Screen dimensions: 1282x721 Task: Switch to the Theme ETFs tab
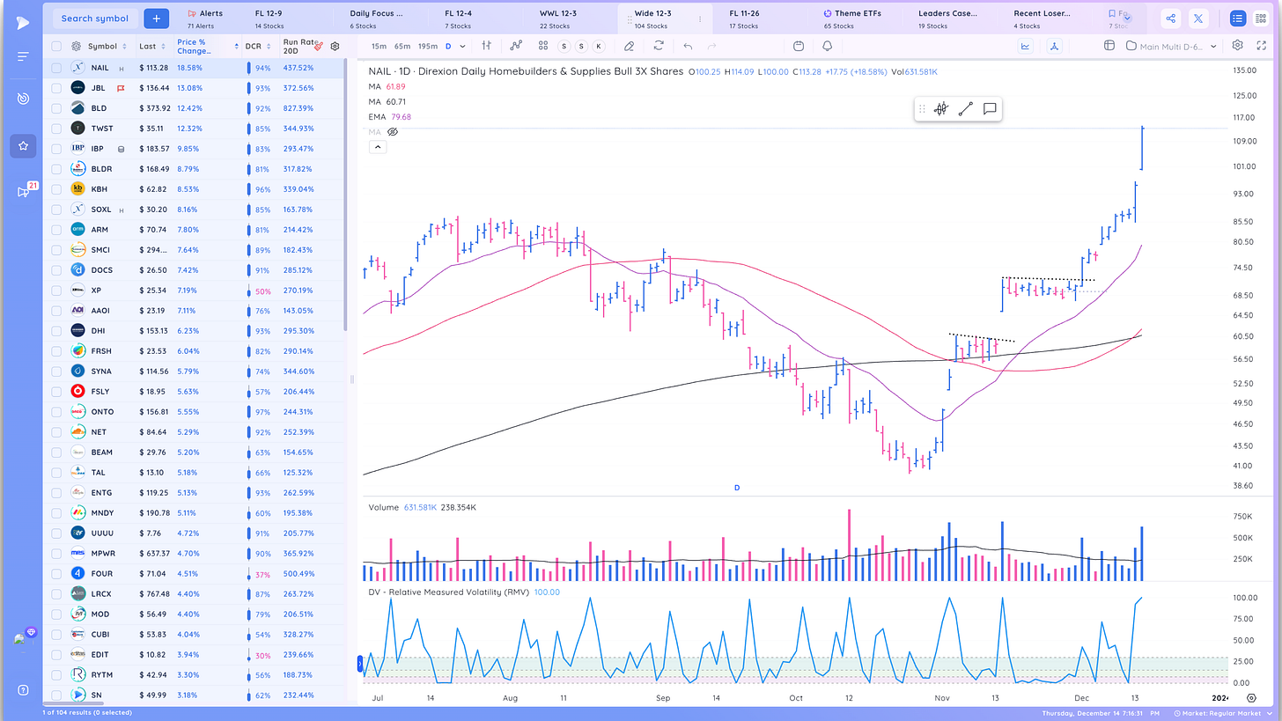click(852, 18)
